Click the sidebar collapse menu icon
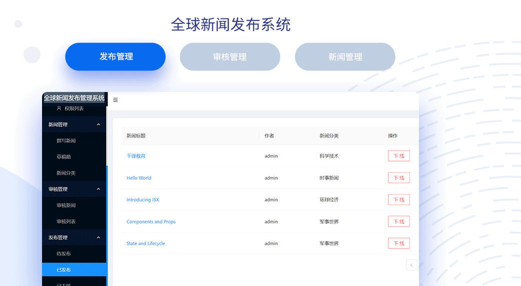 (116, 100)
